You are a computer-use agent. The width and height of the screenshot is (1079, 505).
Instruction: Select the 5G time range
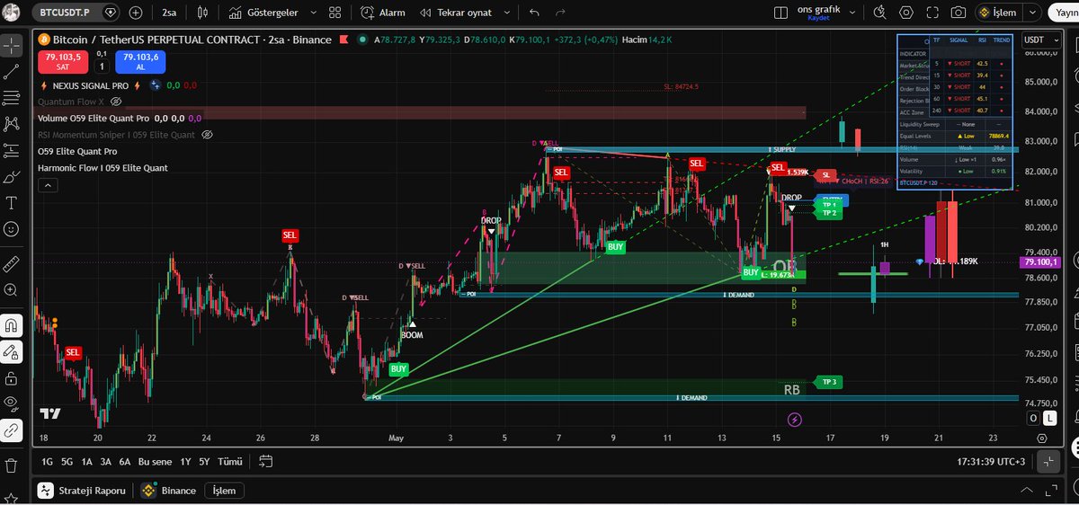(x=67, y=461)
